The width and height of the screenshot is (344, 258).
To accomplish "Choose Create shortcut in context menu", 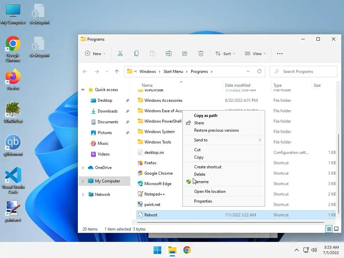I will click(223, 167).
